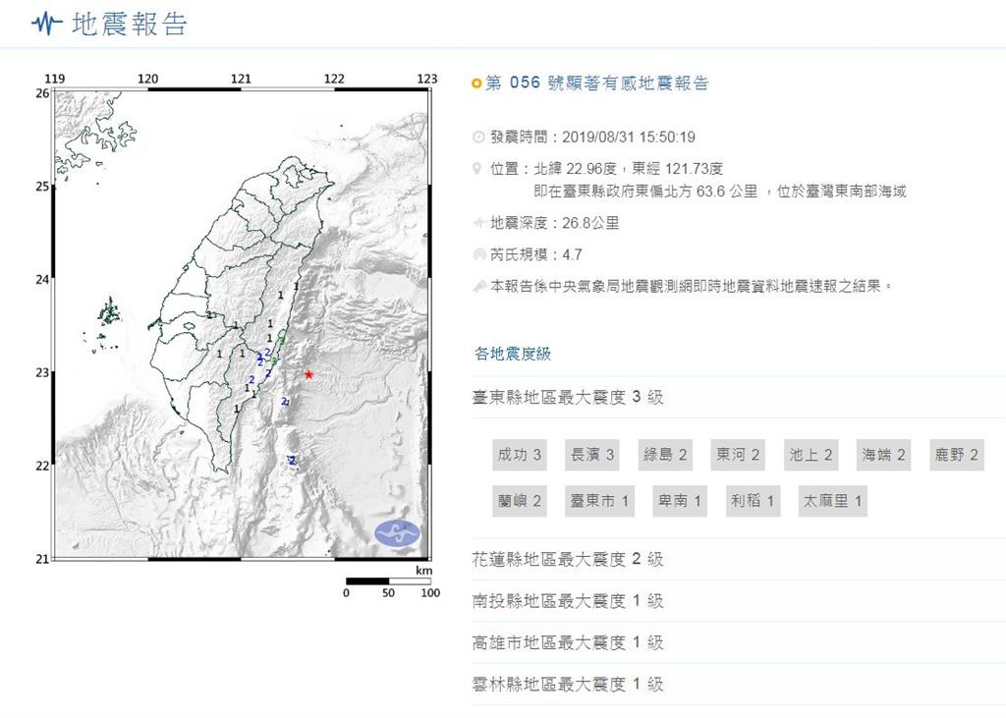Click the seismic waveform icon beside 地震報告
1006x718 pixels.
46,24
